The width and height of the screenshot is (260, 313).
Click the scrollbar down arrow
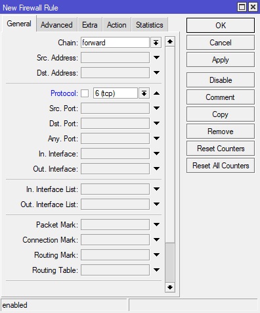click(x=170, y=287)
